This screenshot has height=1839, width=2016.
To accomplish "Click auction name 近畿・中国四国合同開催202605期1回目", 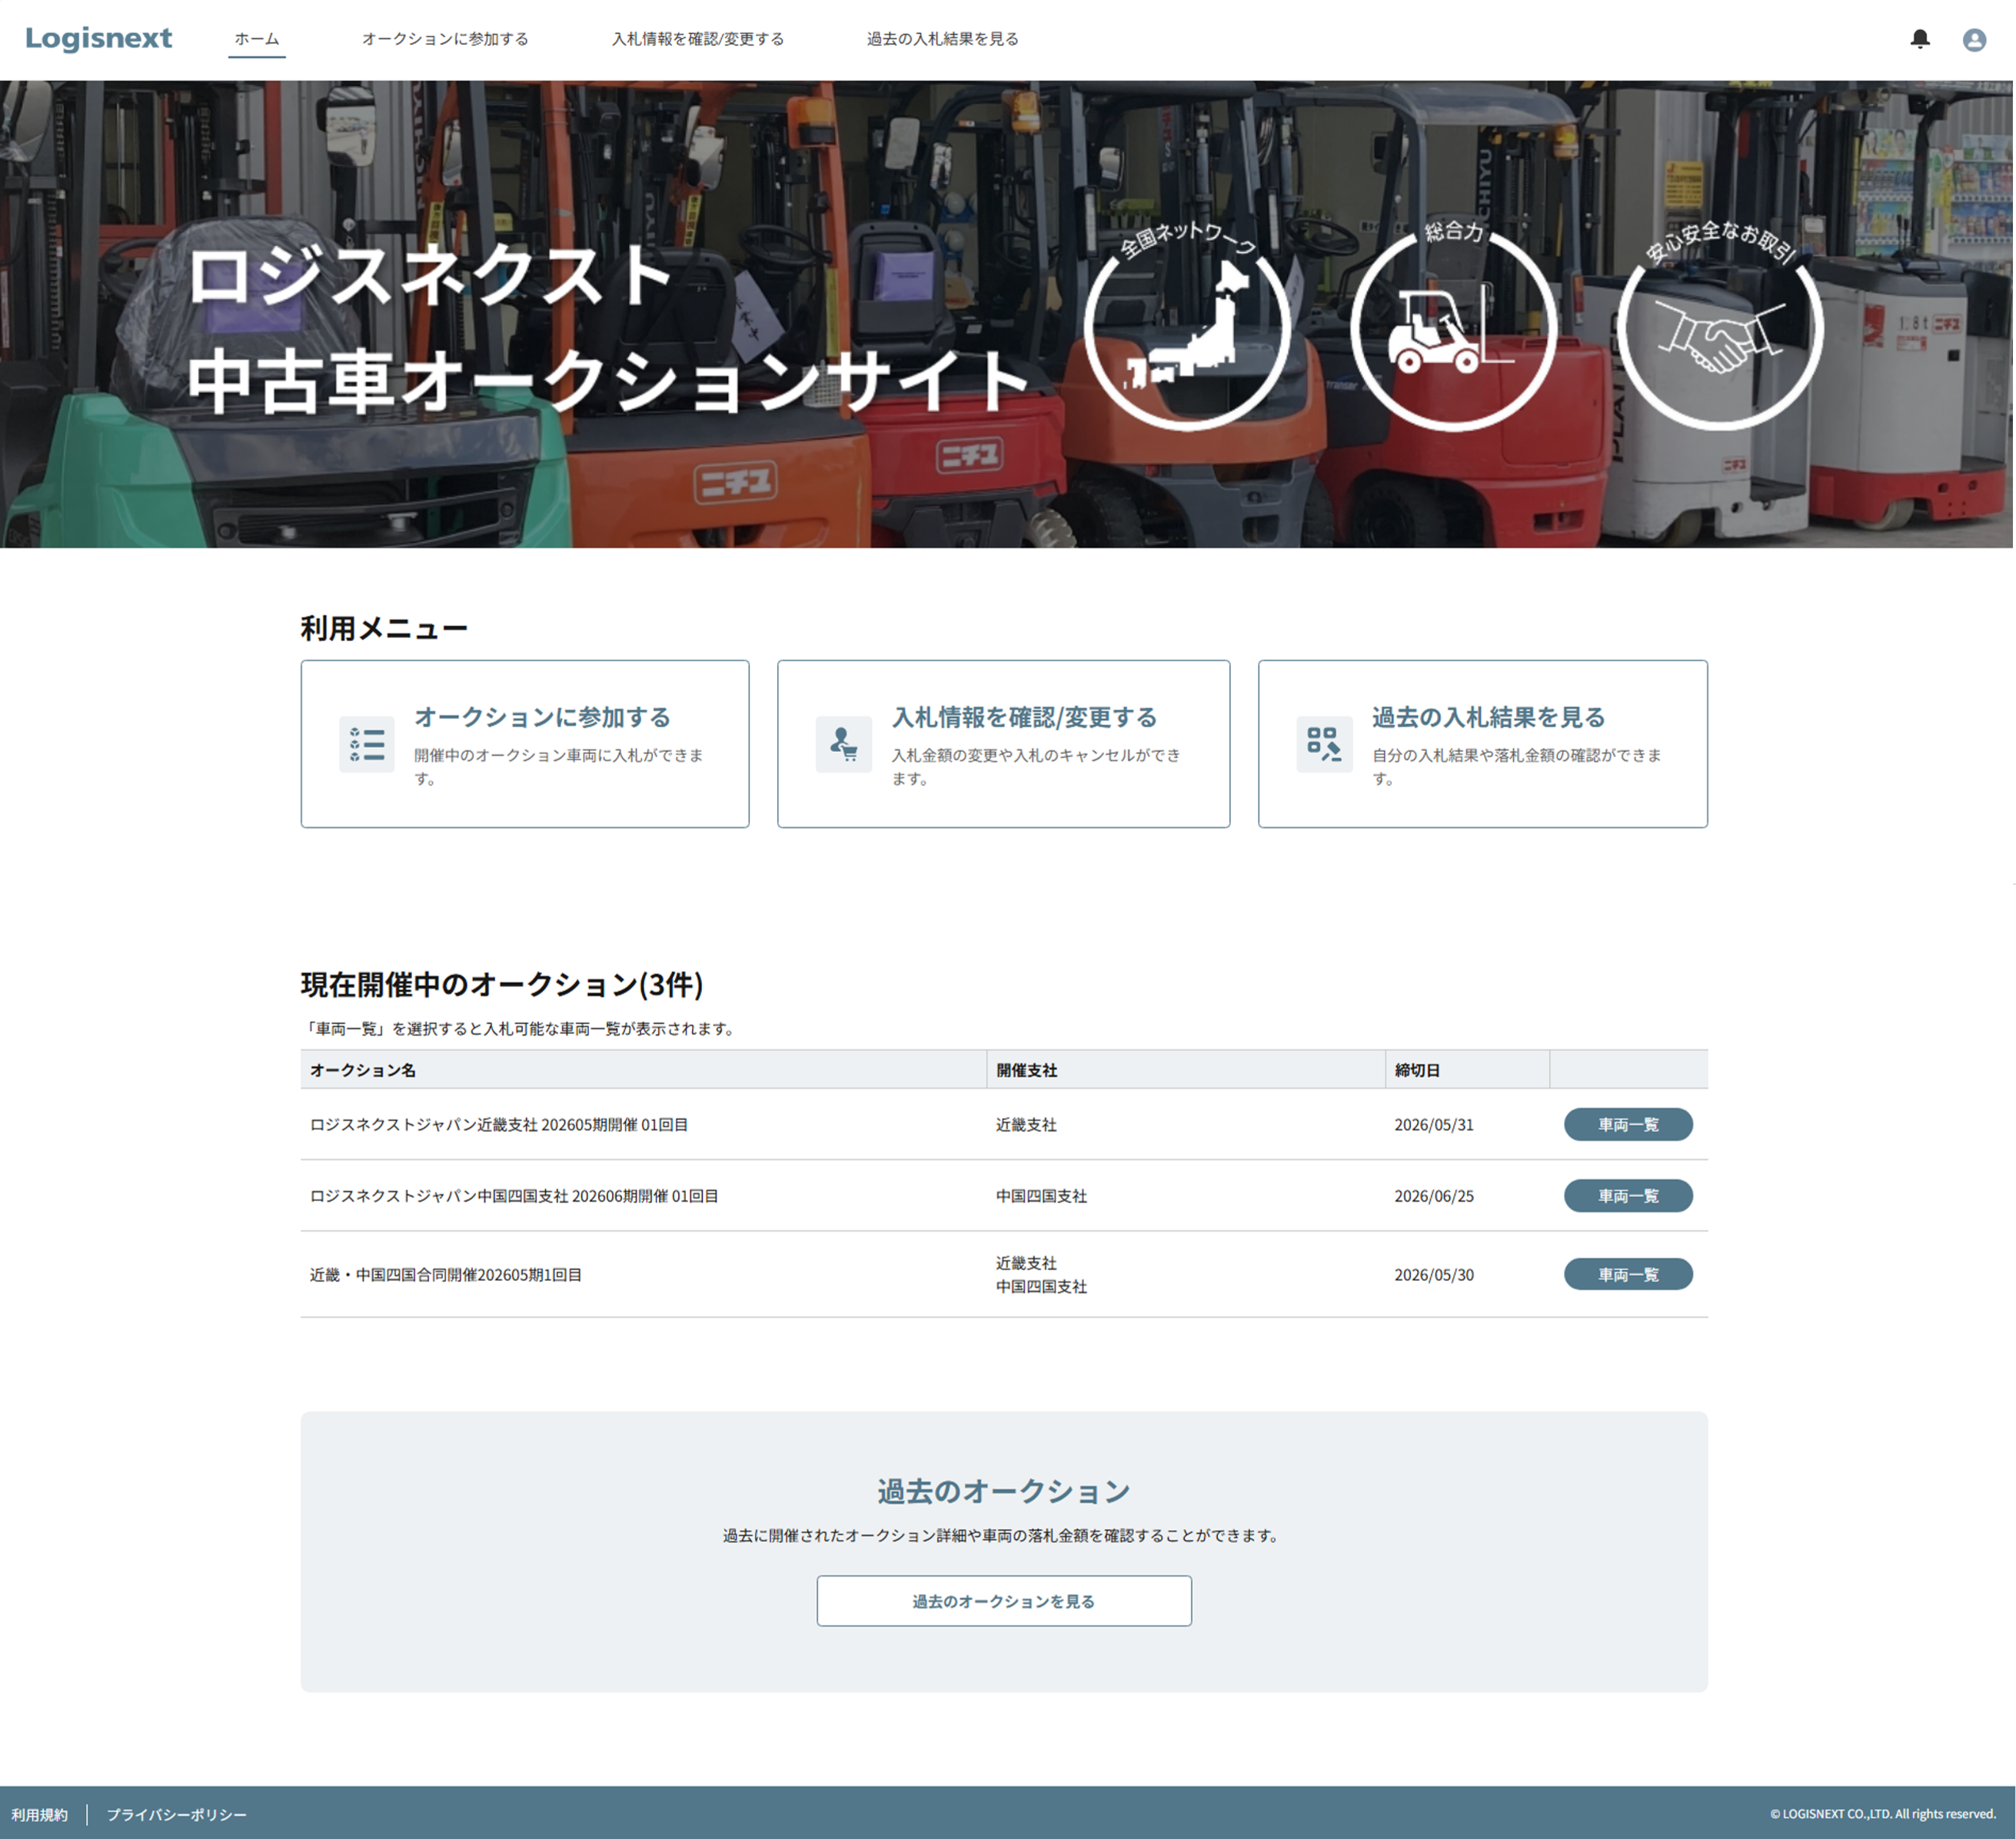I will coord(446,1274).
